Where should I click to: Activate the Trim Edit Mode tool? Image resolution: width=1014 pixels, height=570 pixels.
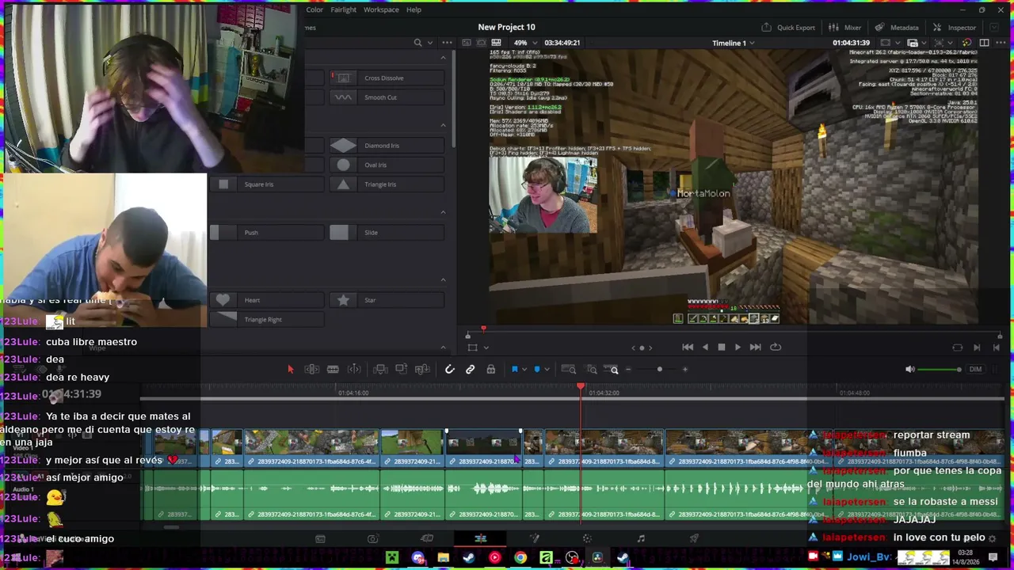tap(311, 370)
